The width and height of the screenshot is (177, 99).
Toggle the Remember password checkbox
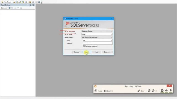tap(84, 46)
